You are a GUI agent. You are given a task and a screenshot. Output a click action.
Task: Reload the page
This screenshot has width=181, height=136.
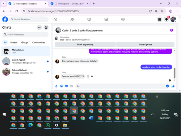point(17,11)
